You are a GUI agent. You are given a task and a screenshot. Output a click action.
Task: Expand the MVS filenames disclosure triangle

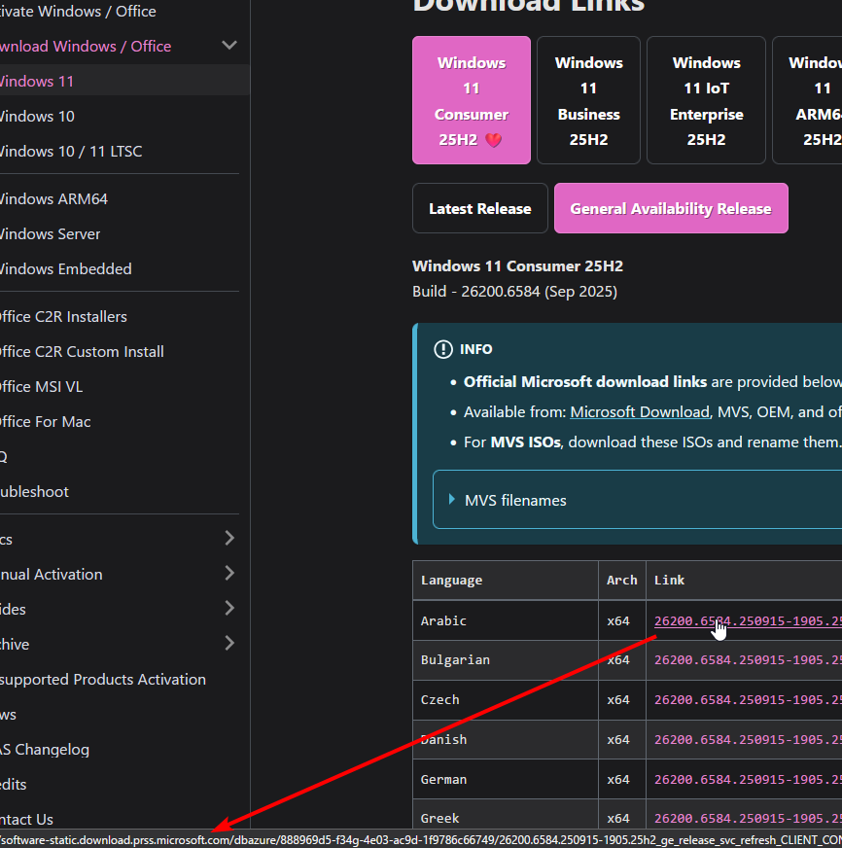(x=451, y=500)
